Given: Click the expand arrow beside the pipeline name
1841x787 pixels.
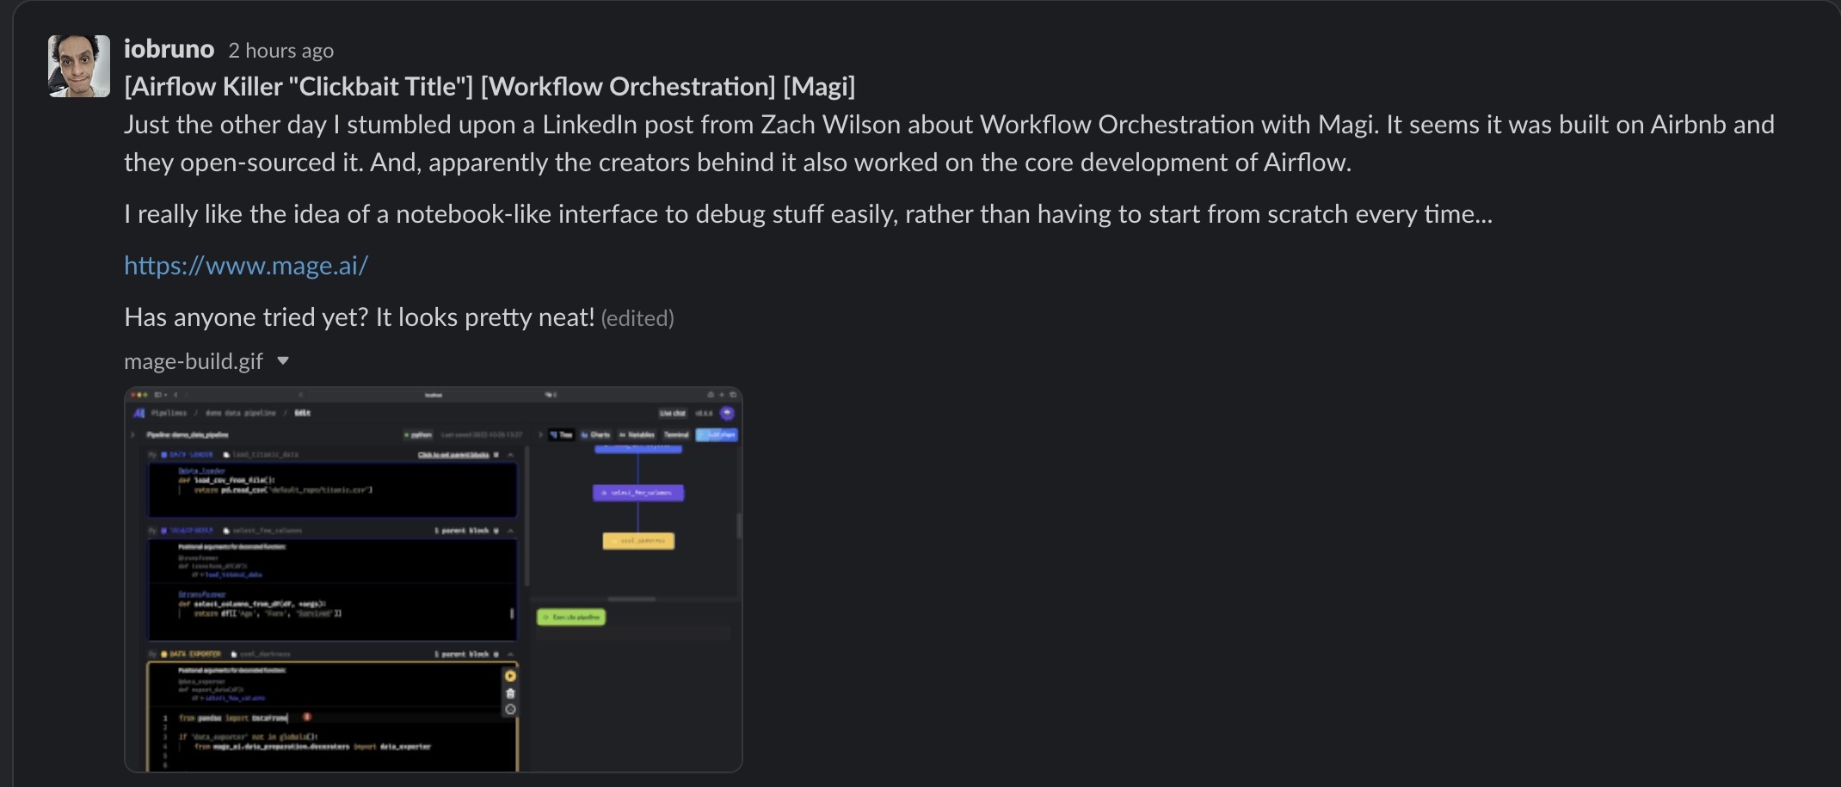Looking at the screenshot, I should 132,434.
